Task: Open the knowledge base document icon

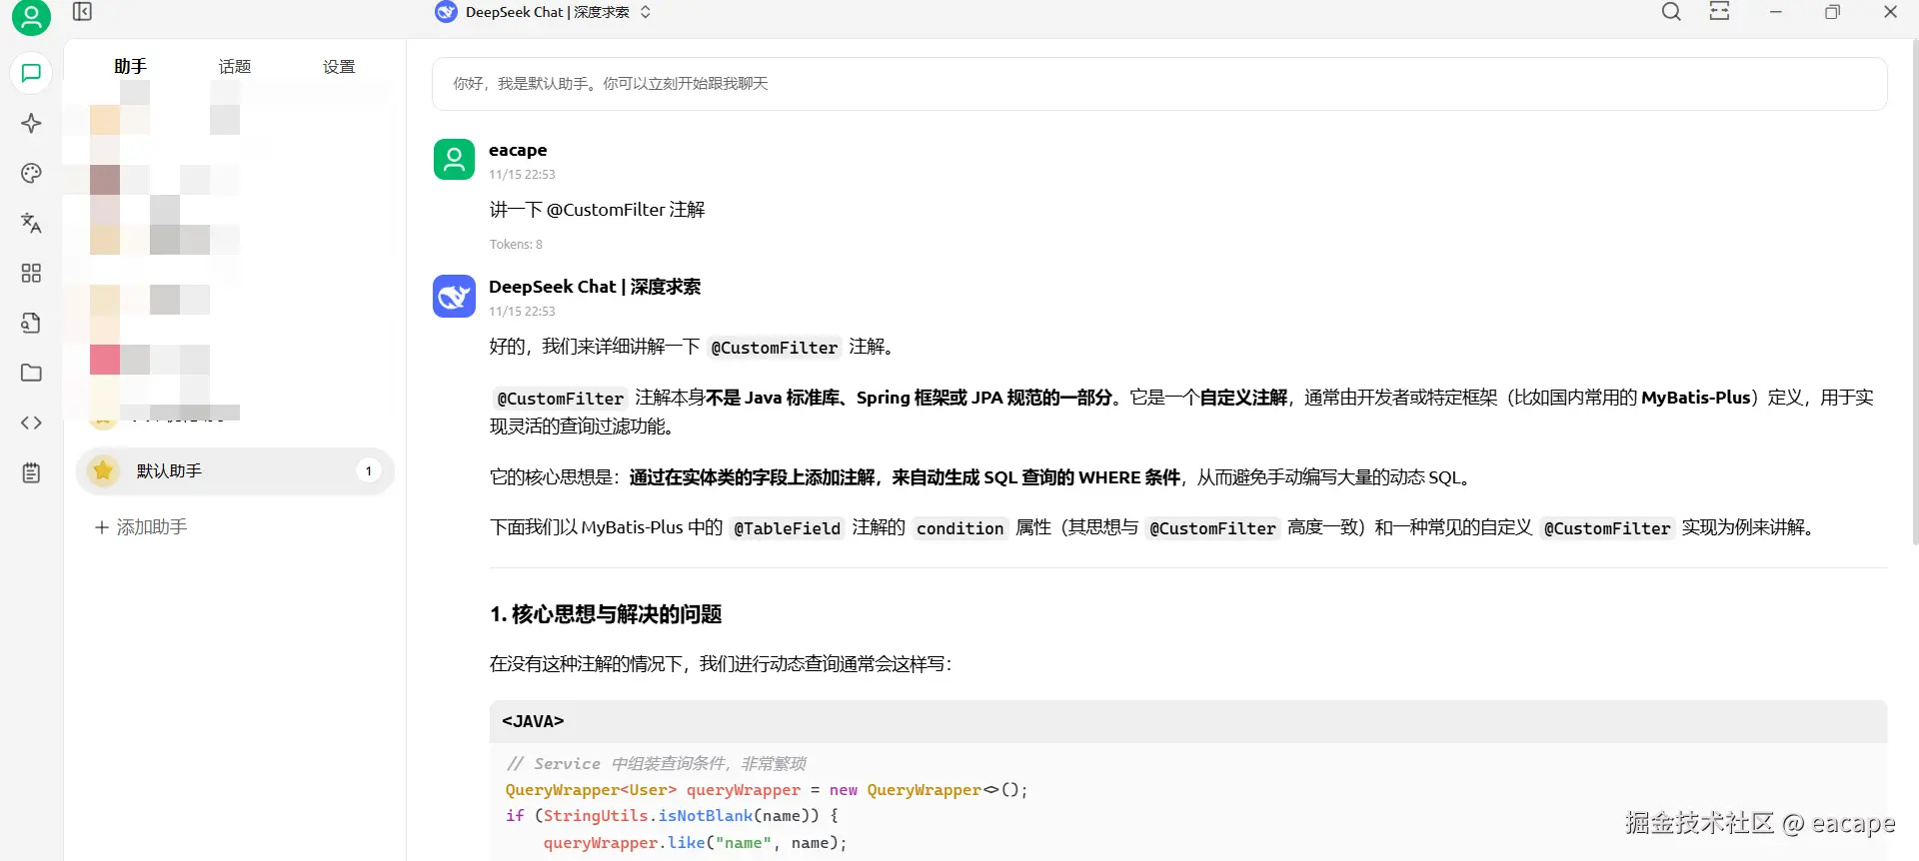Action: (31, 323)
